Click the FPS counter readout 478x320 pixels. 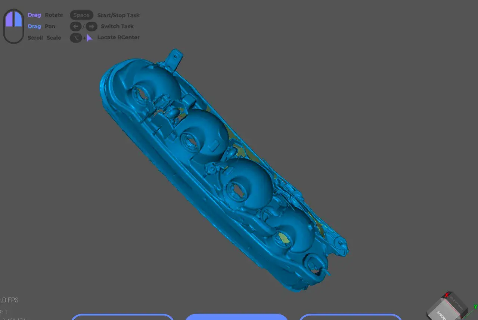[x=9, y=300]
